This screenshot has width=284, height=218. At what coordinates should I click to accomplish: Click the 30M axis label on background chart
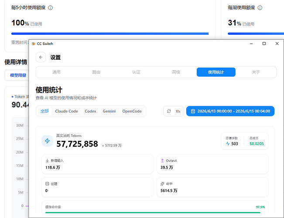coord(20,126)
